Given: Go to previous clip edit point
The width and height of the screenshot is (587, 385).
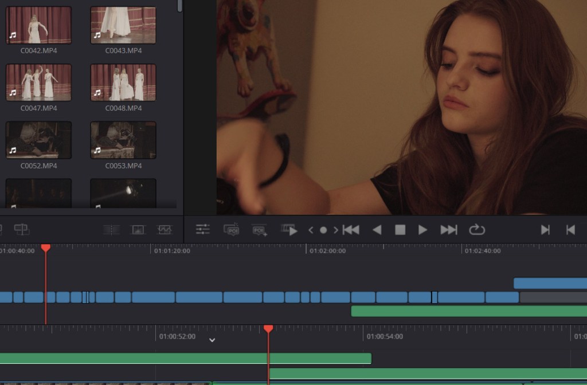Looking at the screenshot, I should pyautogui.click(x=570, y=230).
